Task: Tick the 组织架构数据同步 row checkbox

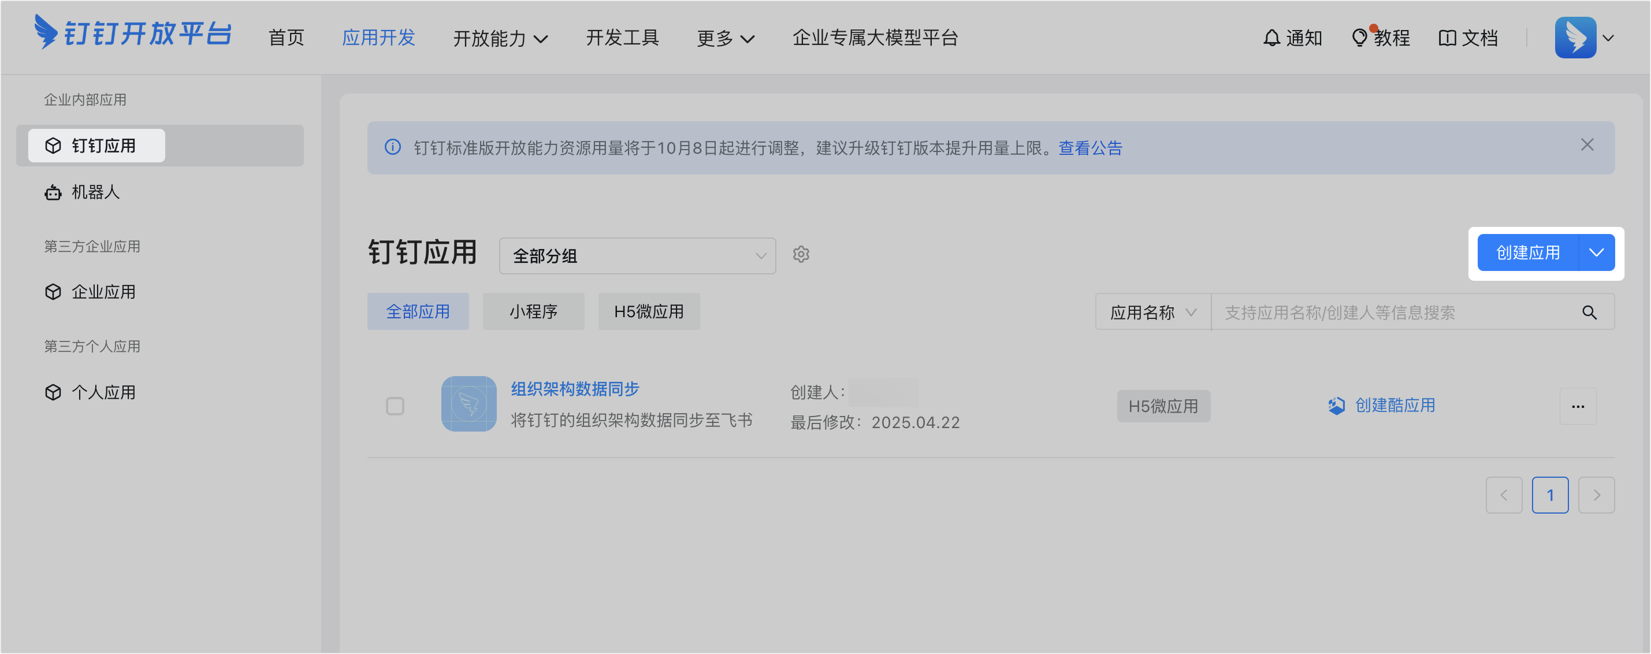Action: point(395,406)
